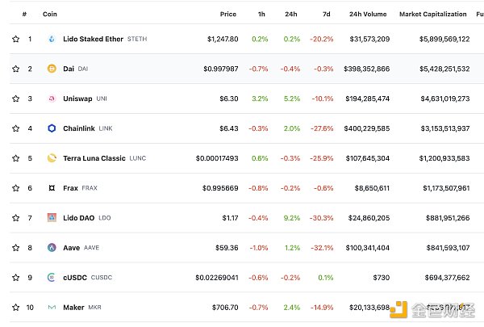Click the Lido Staked Ether logo icon
The height and width of the screenshot is (327, 484).
pos(52,39)
